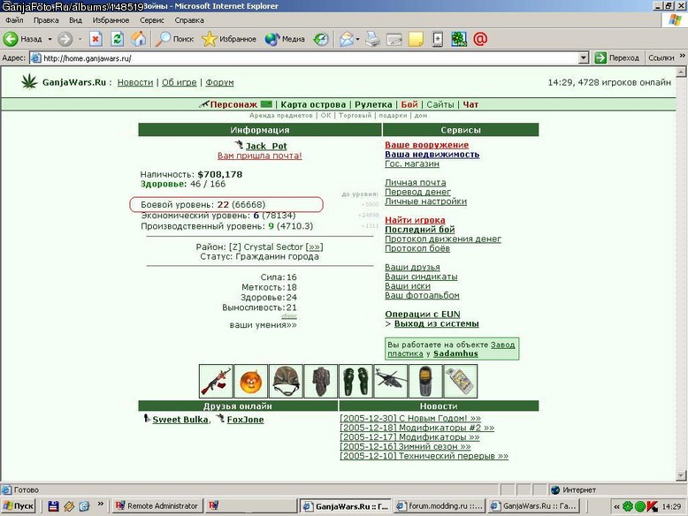Click the orange pumpkin inventory item
The width and height of the screenshot is (688, 516).
(250, 381)
